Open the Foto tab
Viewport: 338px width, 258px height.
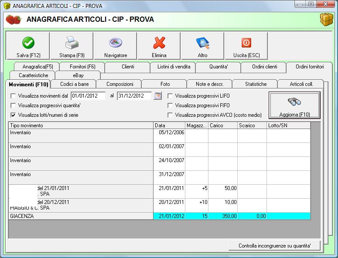(165, 84)
